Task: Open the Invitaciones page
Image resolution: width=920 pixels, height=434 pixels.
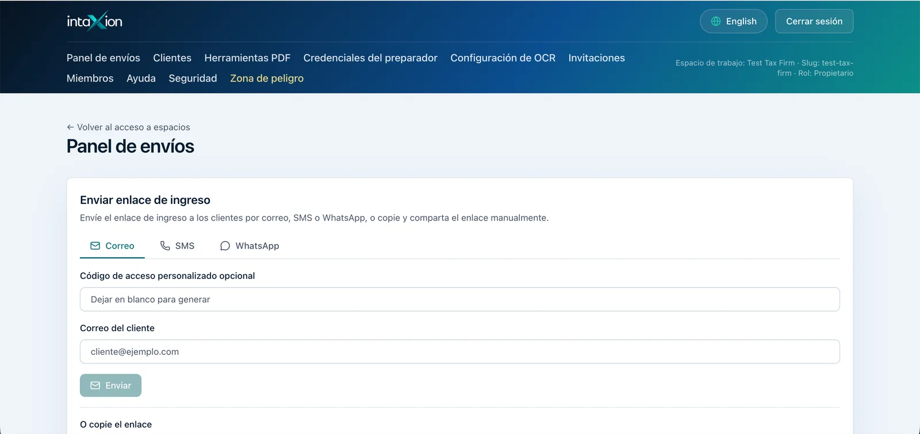Action: pyautogui.click(x=597, y=58)
